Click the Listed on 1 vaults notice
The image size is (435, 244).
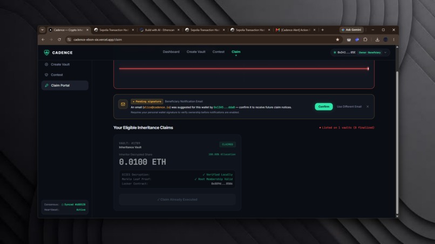346,128
